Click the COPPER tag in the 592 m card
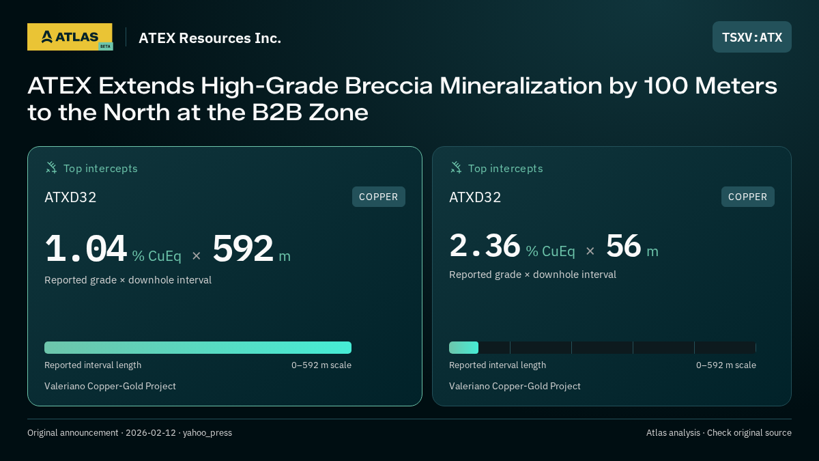The width and height of the screenshot is (819, 461). [379, 197]
